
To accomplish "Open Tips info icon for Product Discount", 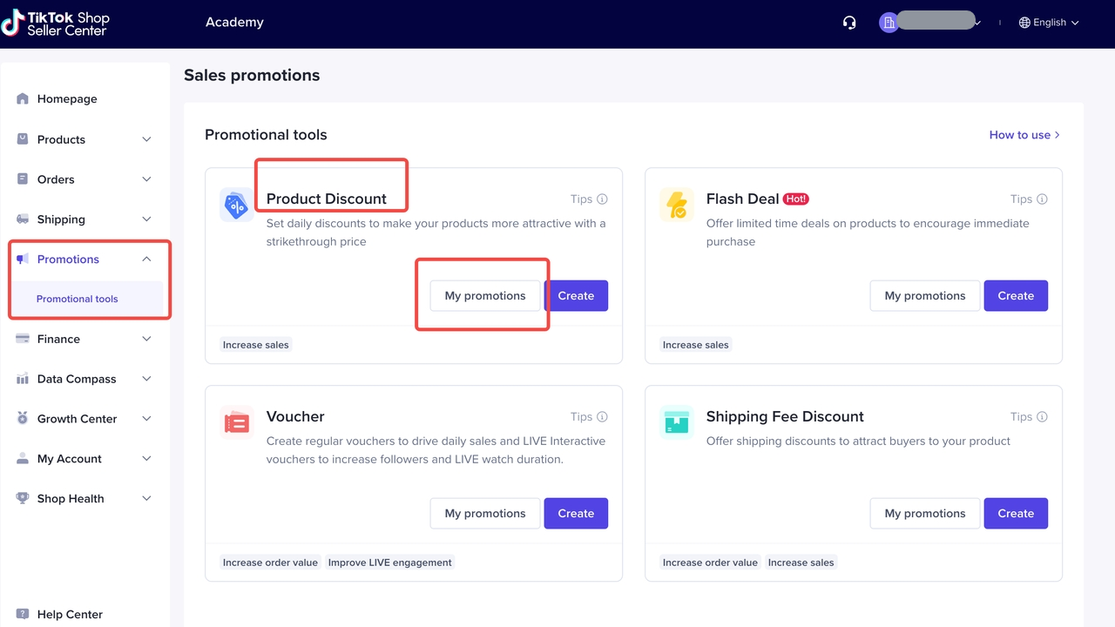I will pyautogui.click(x=602, y=199).
